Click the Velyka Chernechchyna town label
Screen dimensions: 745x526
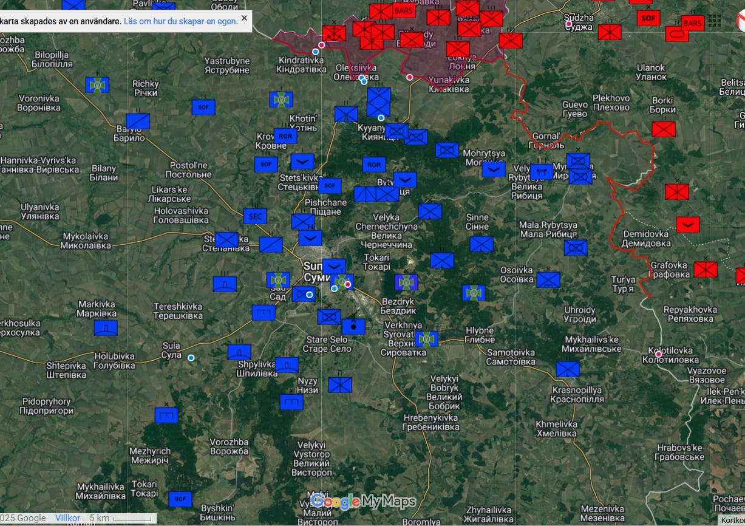click(x=386, y=231)
